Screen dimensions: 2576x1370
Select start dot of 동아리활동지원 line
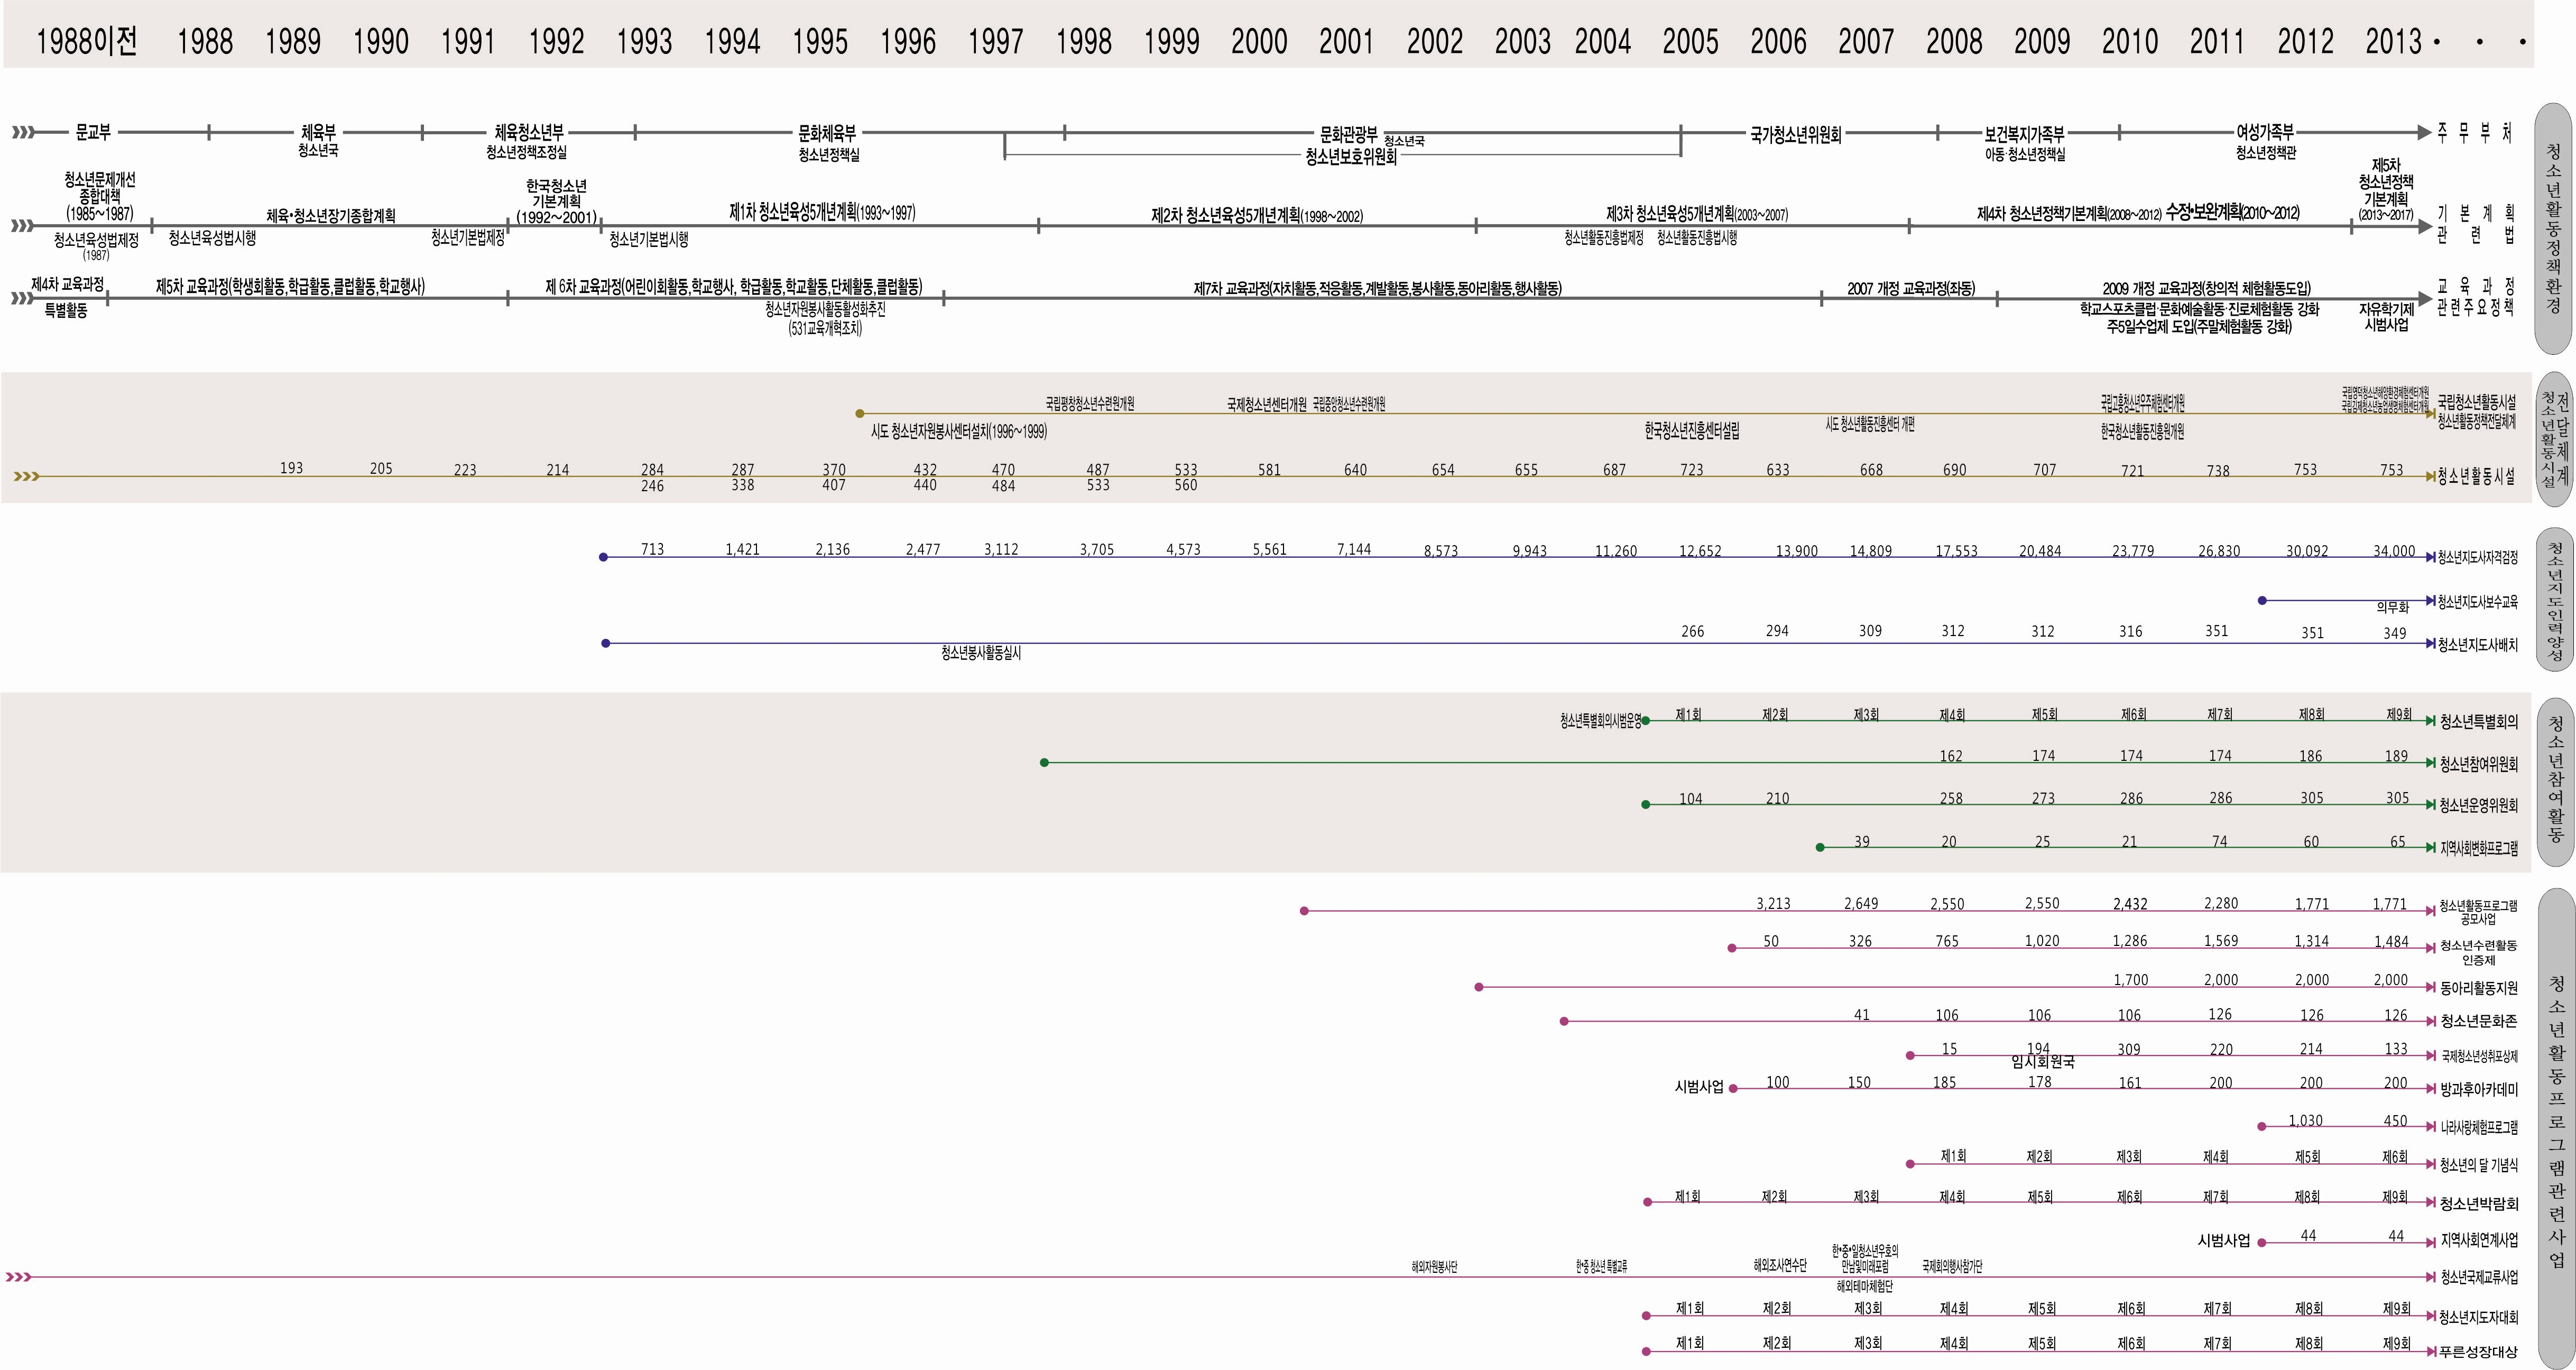[1479, 987]
